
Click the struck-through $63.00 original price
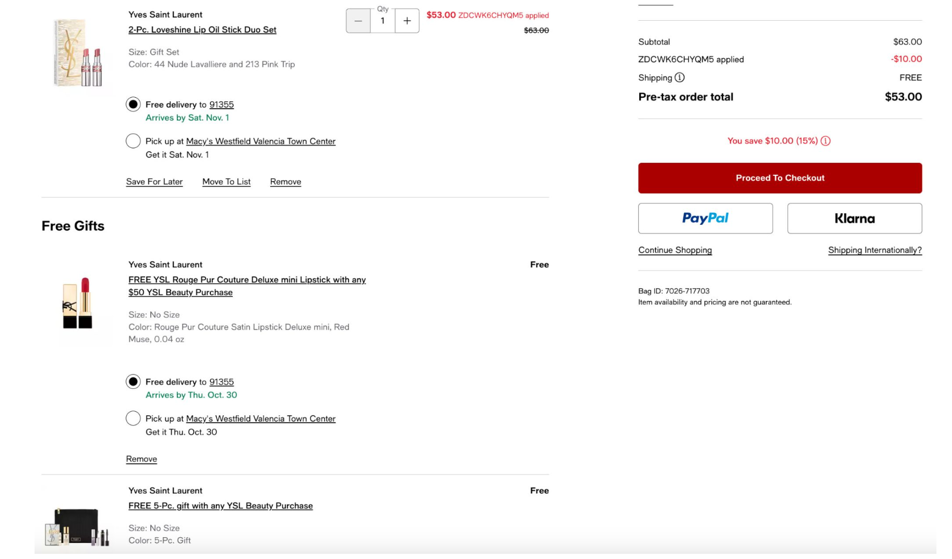point(536,30)
